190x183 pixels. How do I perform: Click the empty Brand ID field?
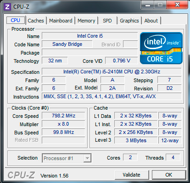[130, 44]
